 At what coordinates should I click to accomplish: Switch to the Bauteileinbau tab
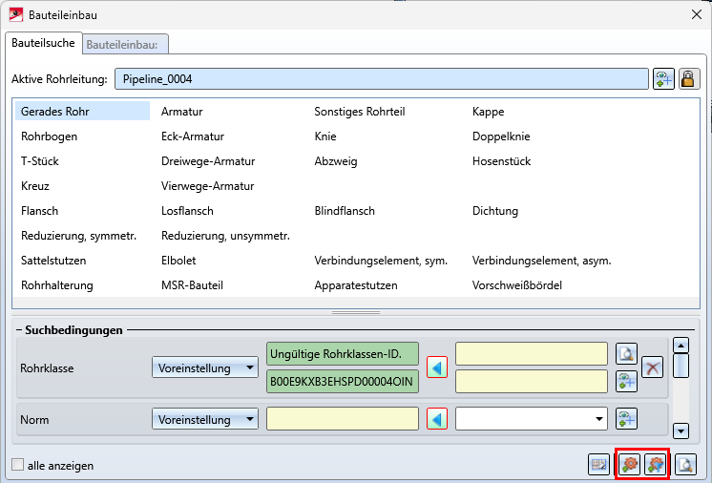coord(126,43)
